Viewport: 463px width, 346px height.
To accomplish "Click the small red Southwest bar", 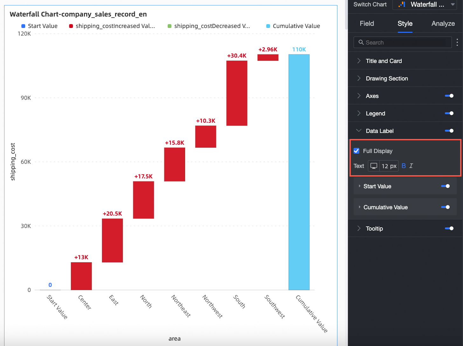I will pos(268,58).
